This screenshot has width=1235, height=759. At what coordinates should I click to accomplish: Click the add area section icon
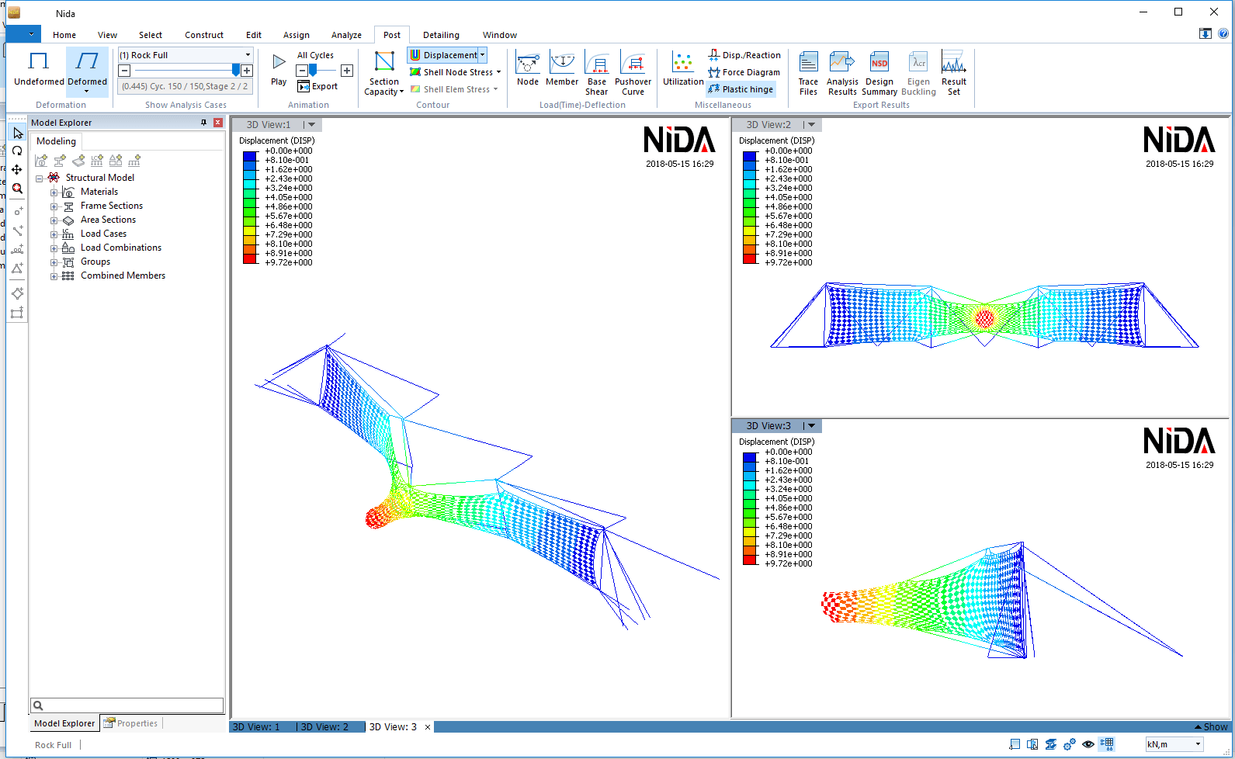tap(78, 161)
